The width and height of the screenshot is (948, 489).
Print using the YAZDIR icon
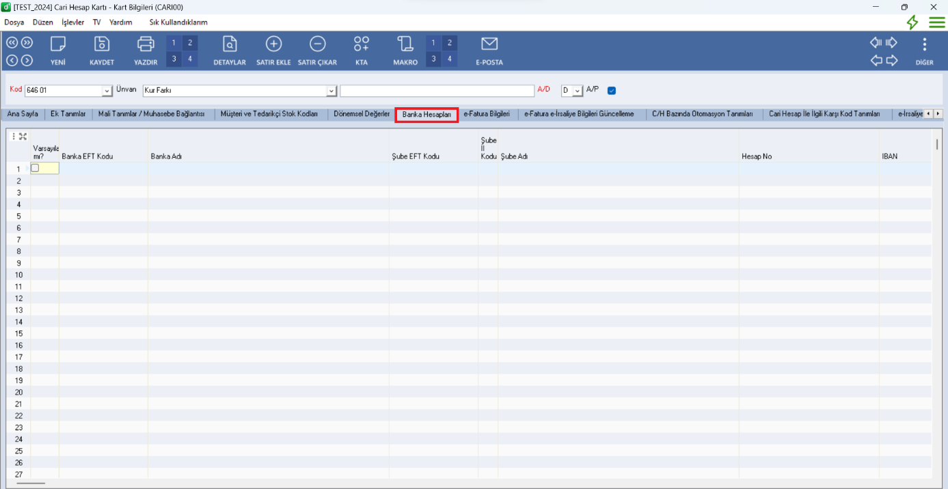[146, 44]
